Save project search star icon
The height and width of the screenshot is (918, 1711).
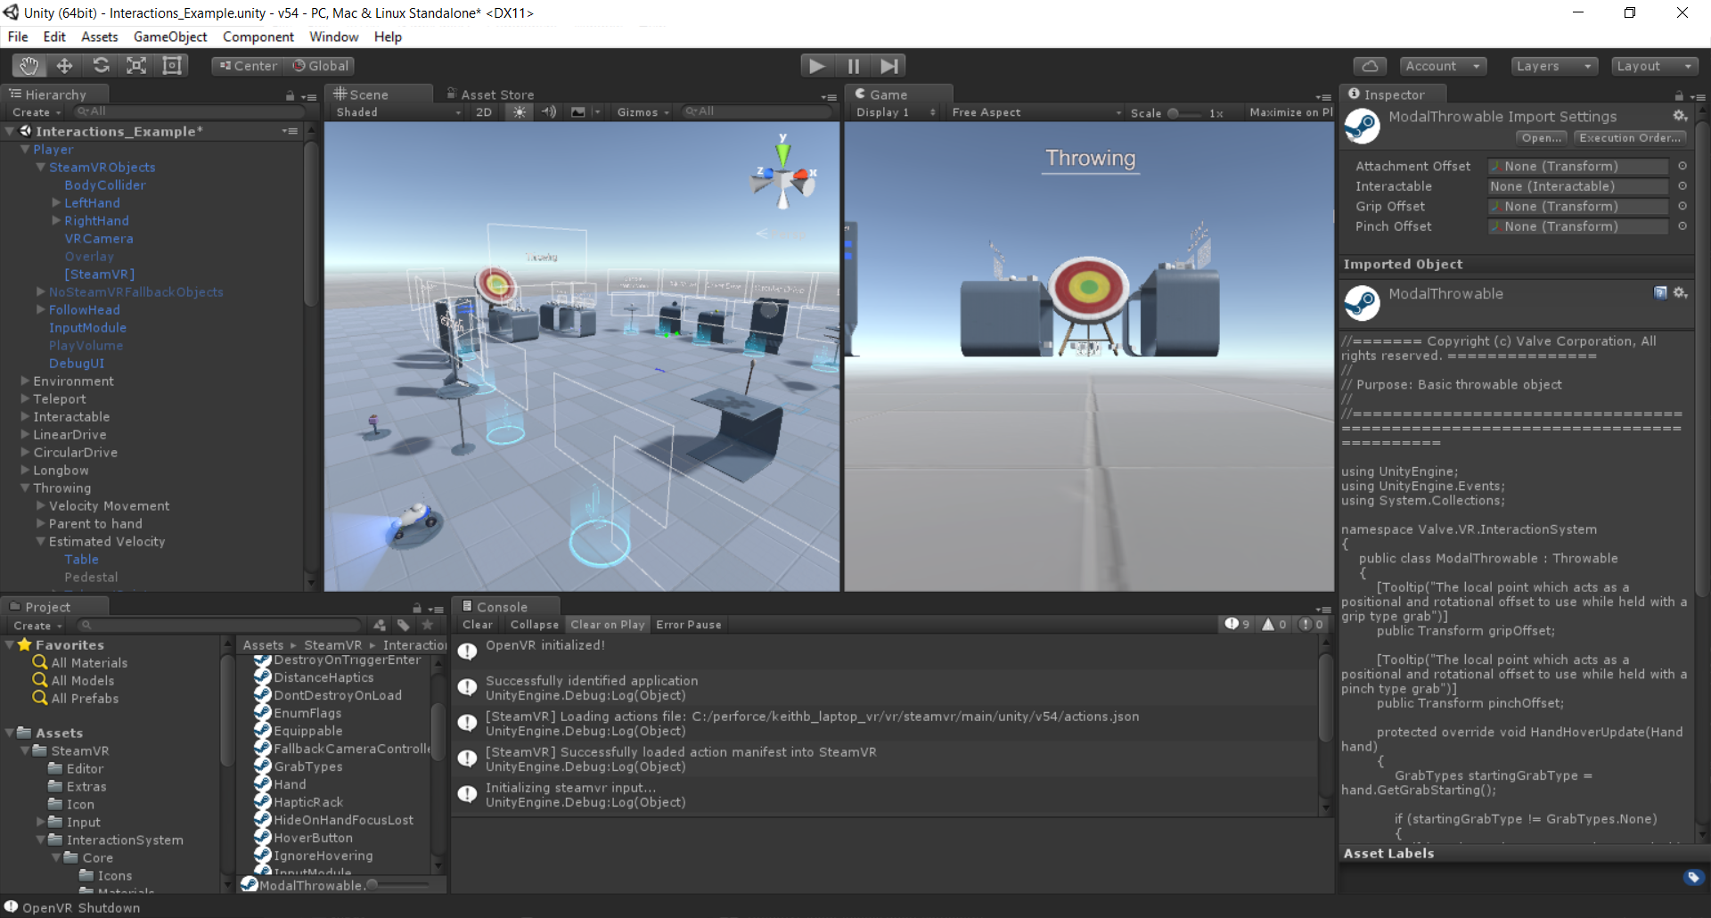(x=428, y=626)
